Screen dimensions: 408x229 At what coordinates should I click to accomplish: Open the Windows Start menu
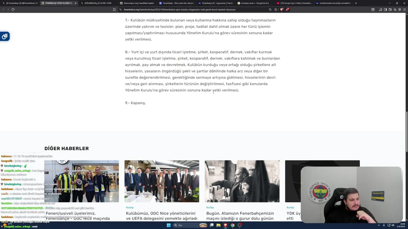(169, 225)
